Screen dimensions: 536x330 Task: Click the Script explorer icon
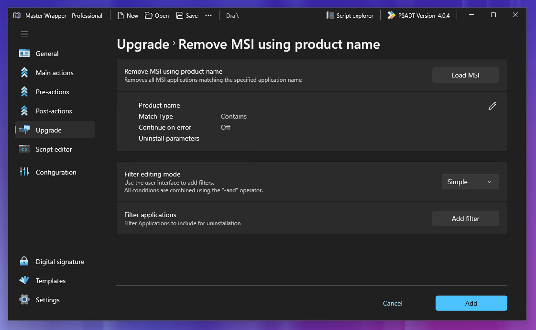(330, 15)
